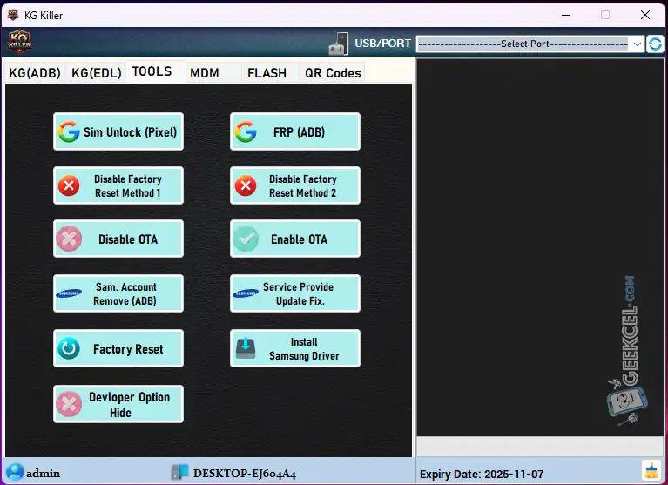
Task: Click the Install Samsung Driver label
Action: 304,349
